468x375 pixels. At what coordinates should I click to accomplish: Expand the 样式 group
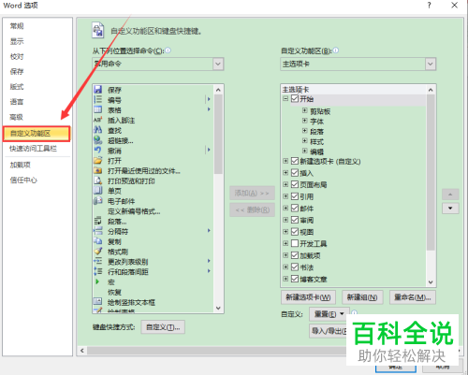[x=305, y=141]
